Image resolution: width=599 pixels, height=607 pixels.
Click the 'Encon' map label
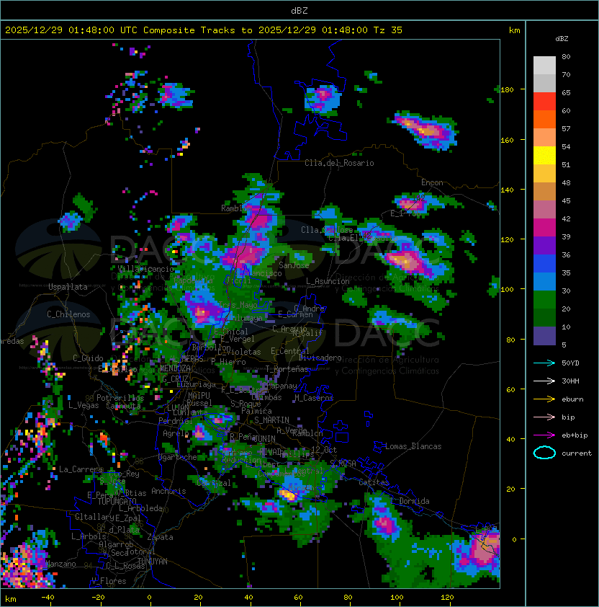point(432,182)
